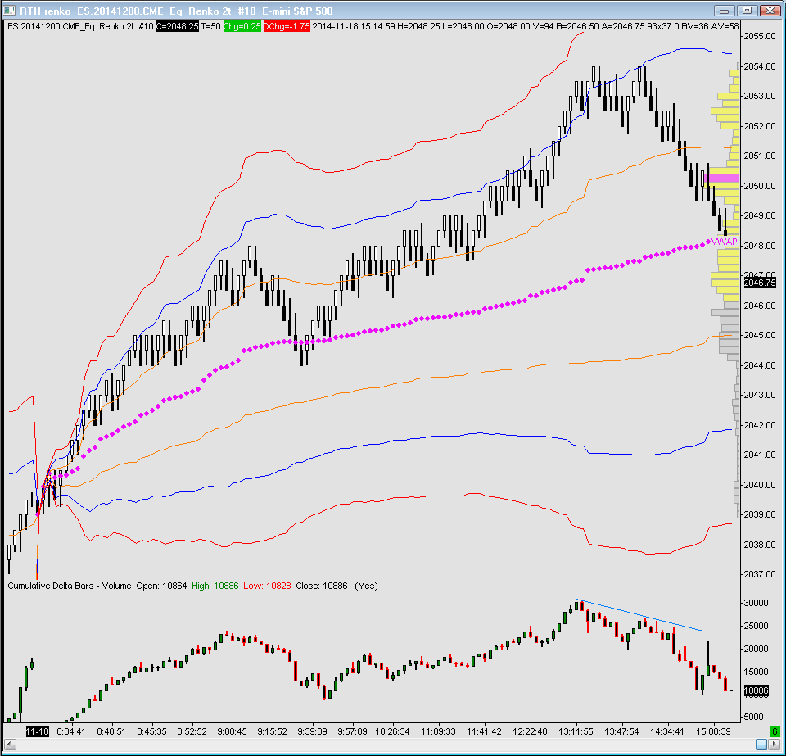Click the 2055.00 price scale label
This screenshot has height=756, width=786.
(x=760, y=36)
